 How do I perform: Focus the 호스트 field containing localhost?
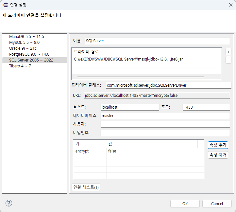(x=130, y=107)
